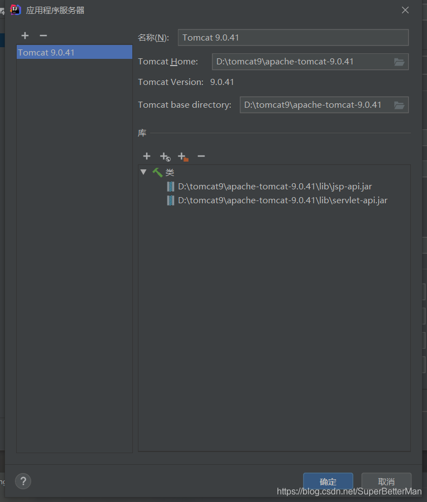Cancel with the 取消 button
The width and height of the screenshot is (427, 502).
386,481
